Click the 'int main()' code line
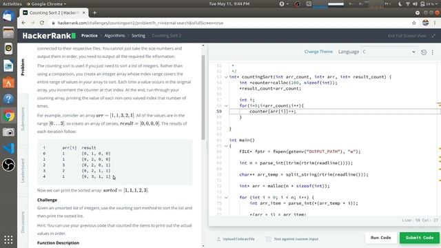 pos(242,140)
